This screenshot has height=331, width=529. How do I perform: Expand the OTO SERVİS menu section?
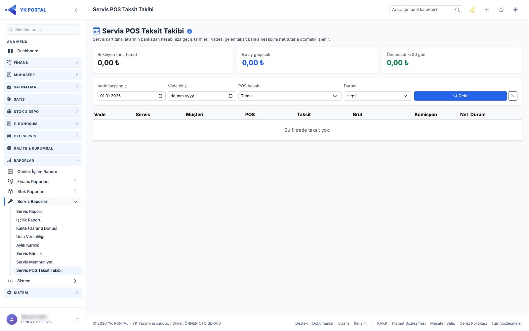click(x=43, y=136)
